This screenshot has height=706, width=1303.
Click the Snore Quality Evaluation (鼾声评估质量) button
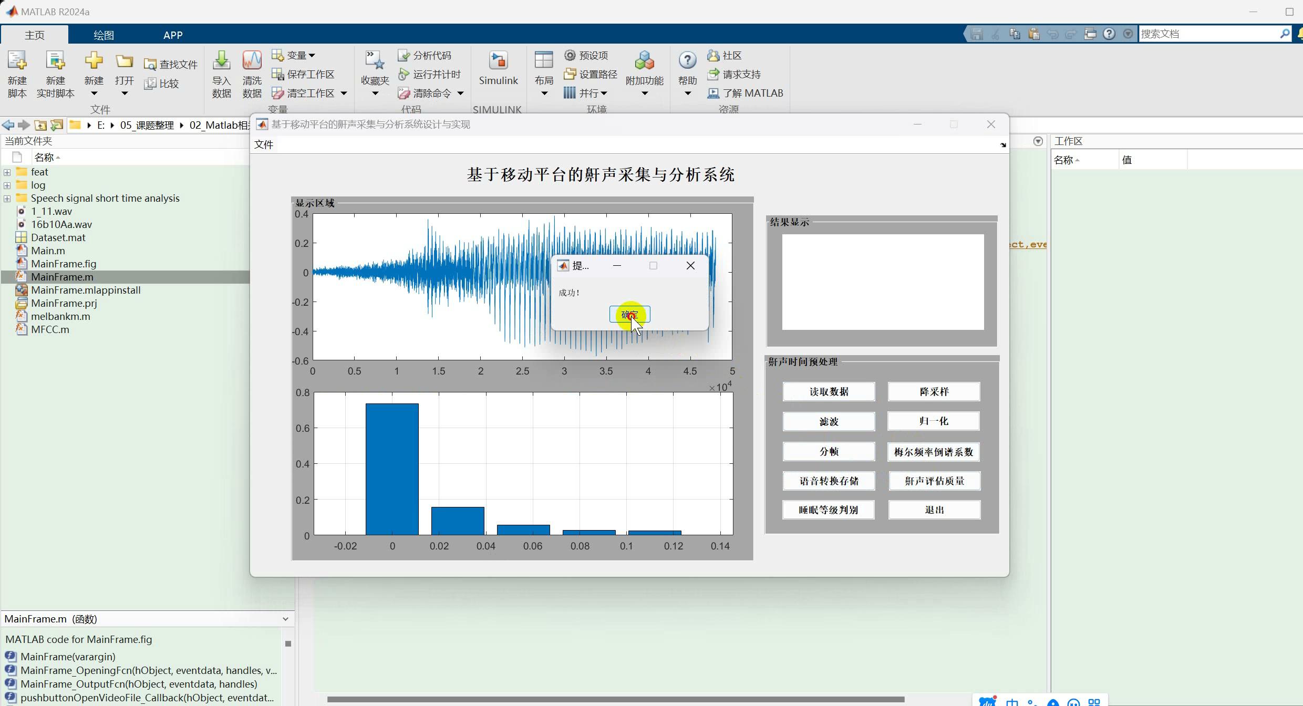934,481
